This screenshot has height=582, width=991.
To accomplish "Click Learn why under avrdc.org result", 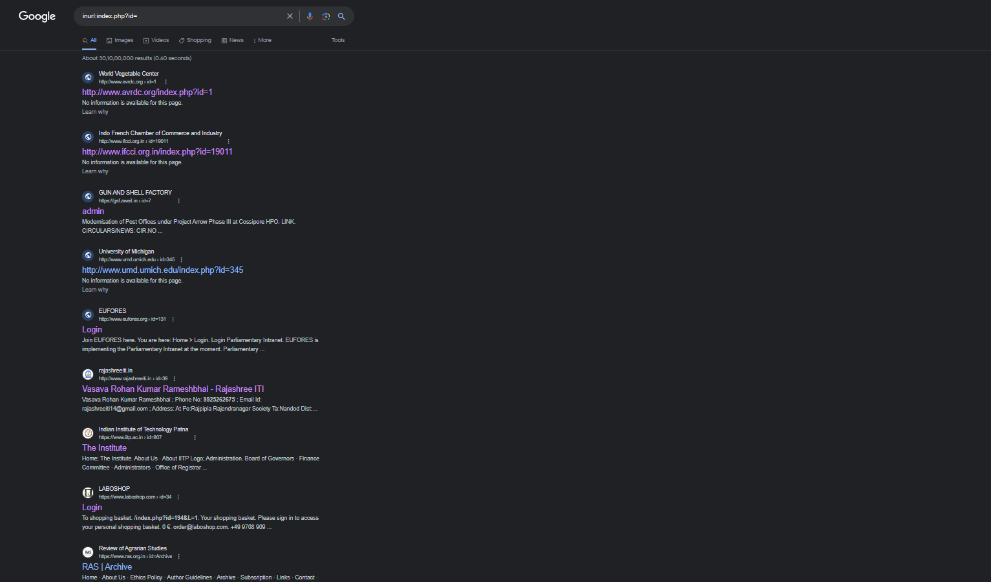I will pos(95,112).
